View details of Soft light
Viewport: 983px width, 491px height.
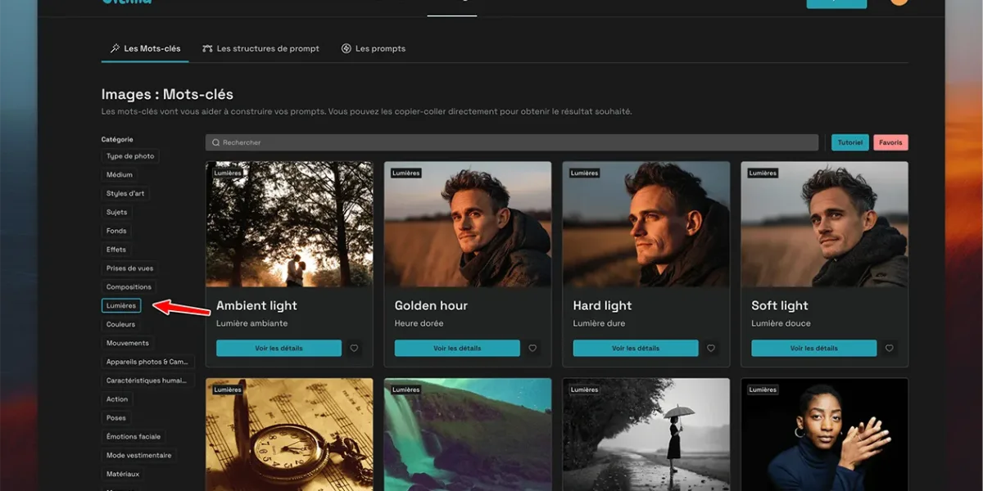(x=814, y=349)
